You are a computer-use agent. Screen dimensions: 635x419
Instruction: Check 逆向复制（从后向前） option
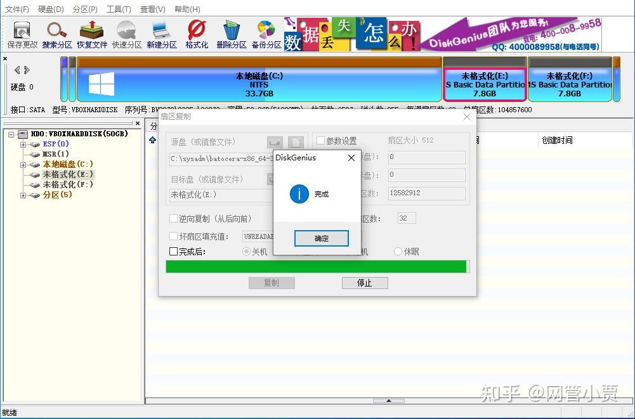click(174, 218)
